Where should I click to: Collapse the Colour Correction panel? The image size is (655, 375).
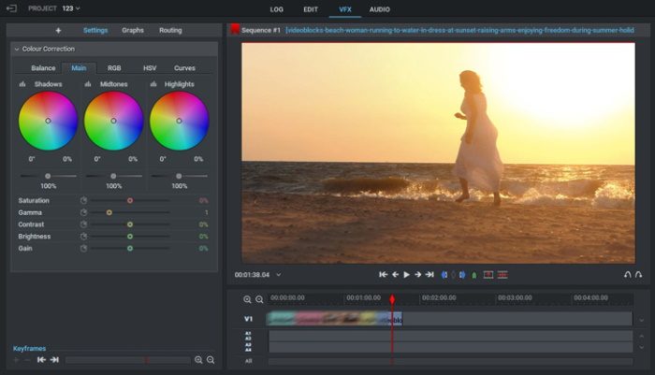(16, 49)
